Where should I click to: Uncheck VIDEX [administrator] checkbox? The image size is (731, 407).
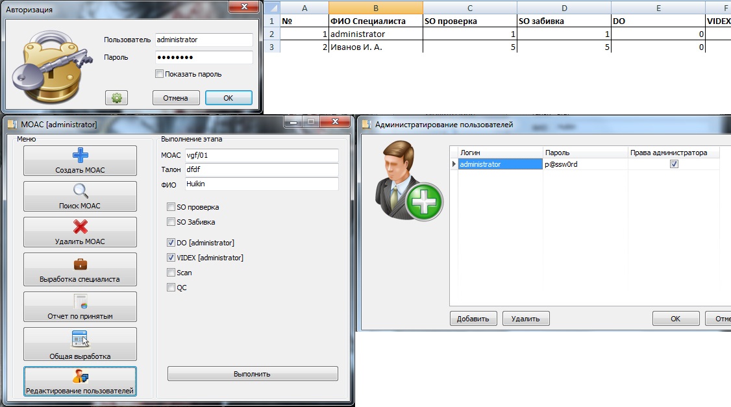[171, 257]
